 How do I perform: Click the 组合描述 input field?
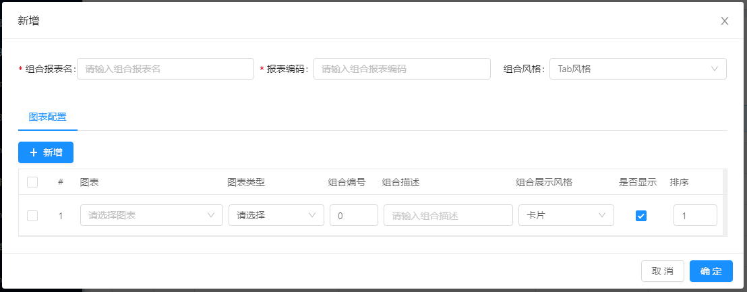(x=448, y=216)
